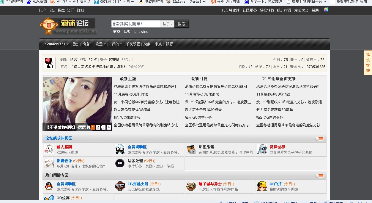Click the ghost icon for 灵异世界
The image size is (372, 203).
pyautogui.click(x=262, y=148)
